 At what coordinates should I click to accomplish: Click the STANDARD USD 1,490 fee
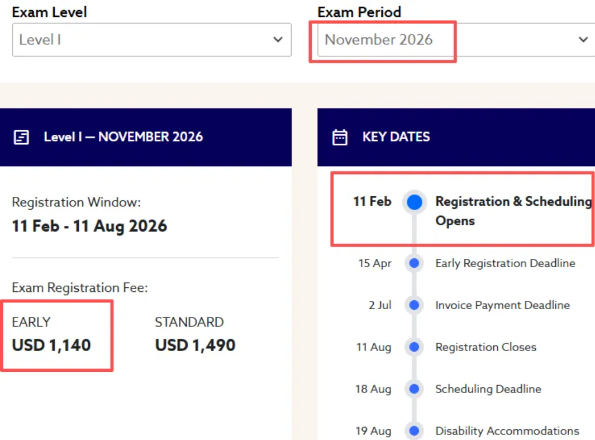(x=195, y=345)
